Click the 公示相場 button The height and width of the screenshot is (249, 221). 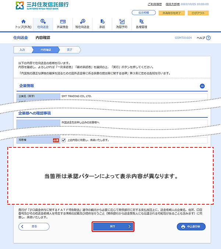point(144,13)
